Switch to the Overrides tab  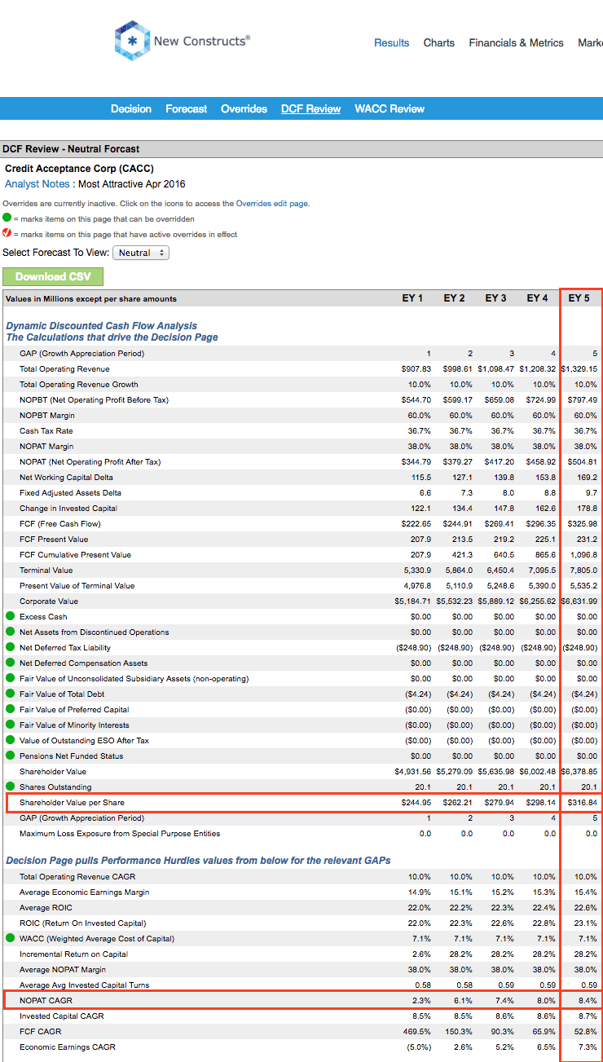pyautogui.click(x=244, y=108)
